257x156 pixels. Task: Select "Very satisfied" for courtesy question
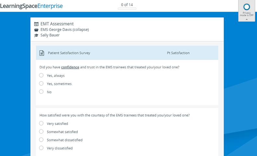(x=41, y=123)
